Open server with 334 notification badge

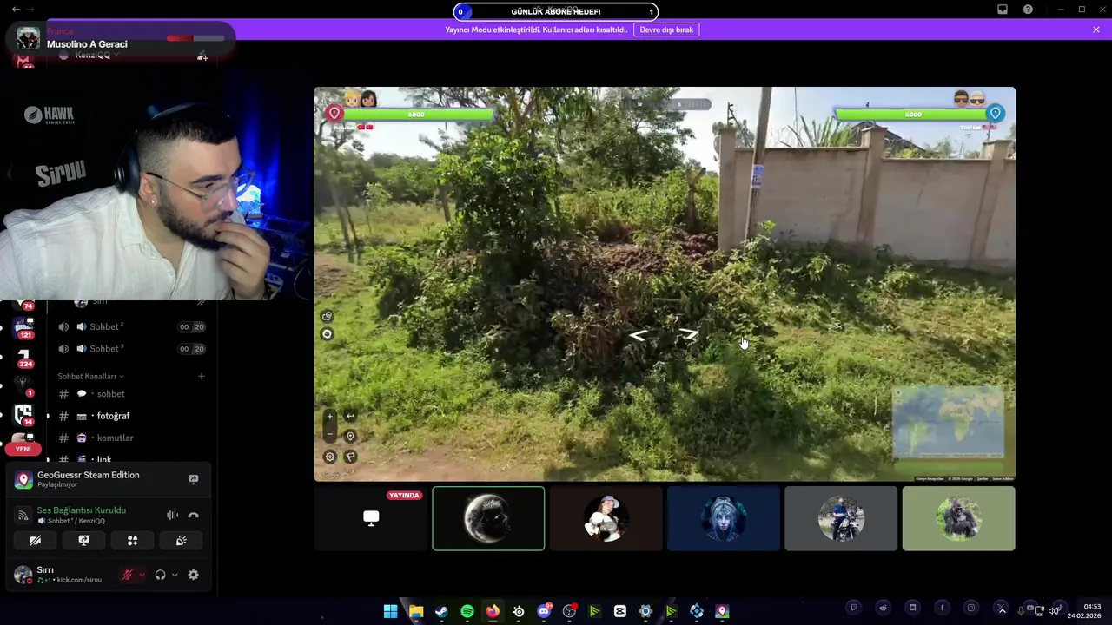coord(23,357)
